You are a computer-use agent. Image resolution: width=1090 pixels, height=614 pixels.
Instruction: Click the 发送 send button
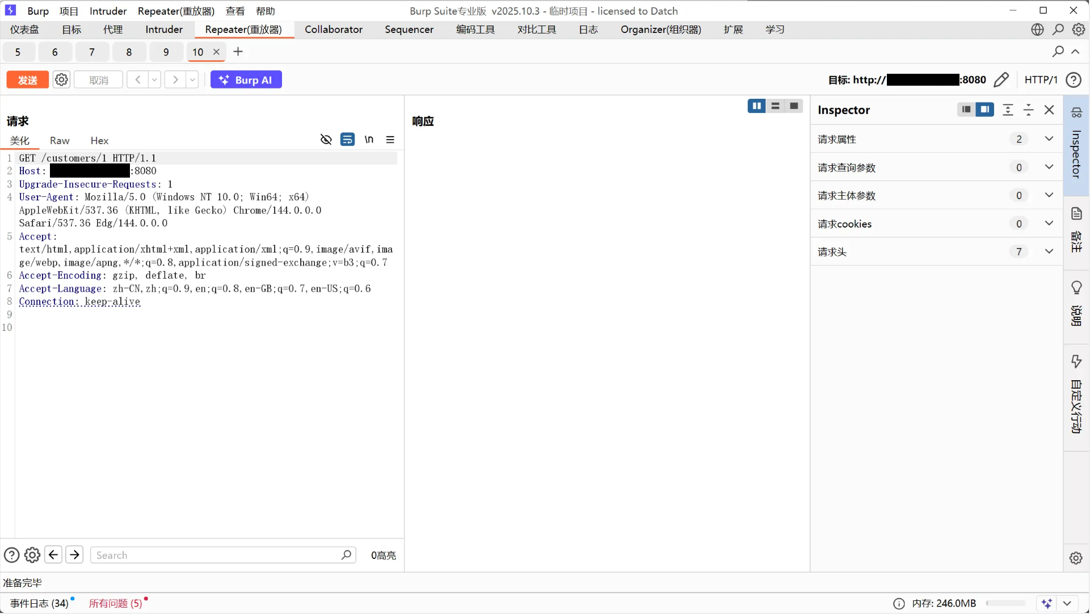tap(27, 80)
